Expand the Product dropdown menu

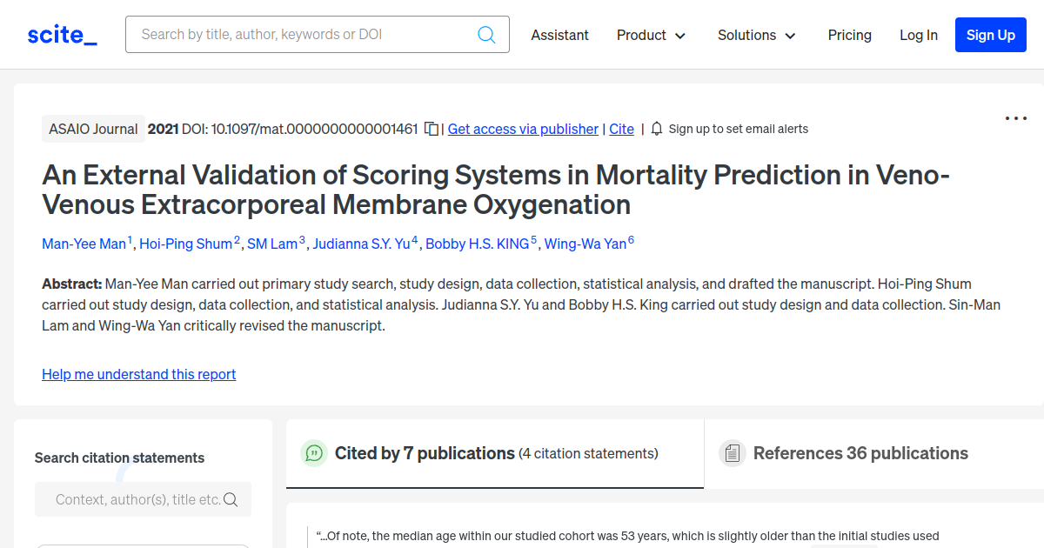(x=651, y=35)
